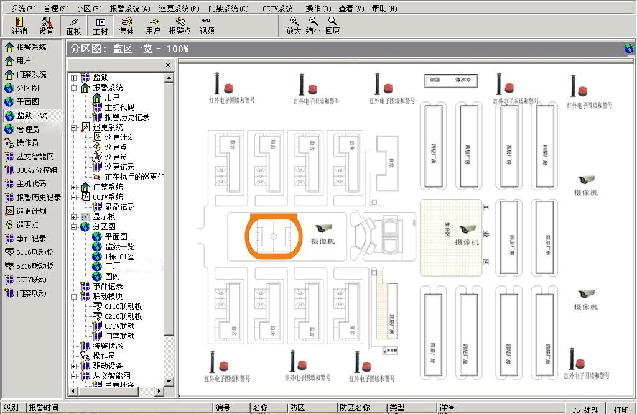This screenshot has height=414, width=637.
Task: Open the 巡更系统(P) menu in menu bar
Action: point(178,9)
